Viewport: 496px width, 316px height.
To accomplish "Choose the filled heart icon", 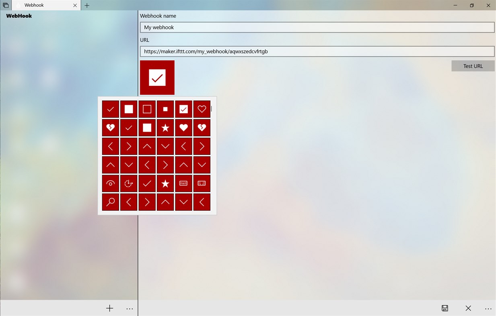I will pos(183,128).
